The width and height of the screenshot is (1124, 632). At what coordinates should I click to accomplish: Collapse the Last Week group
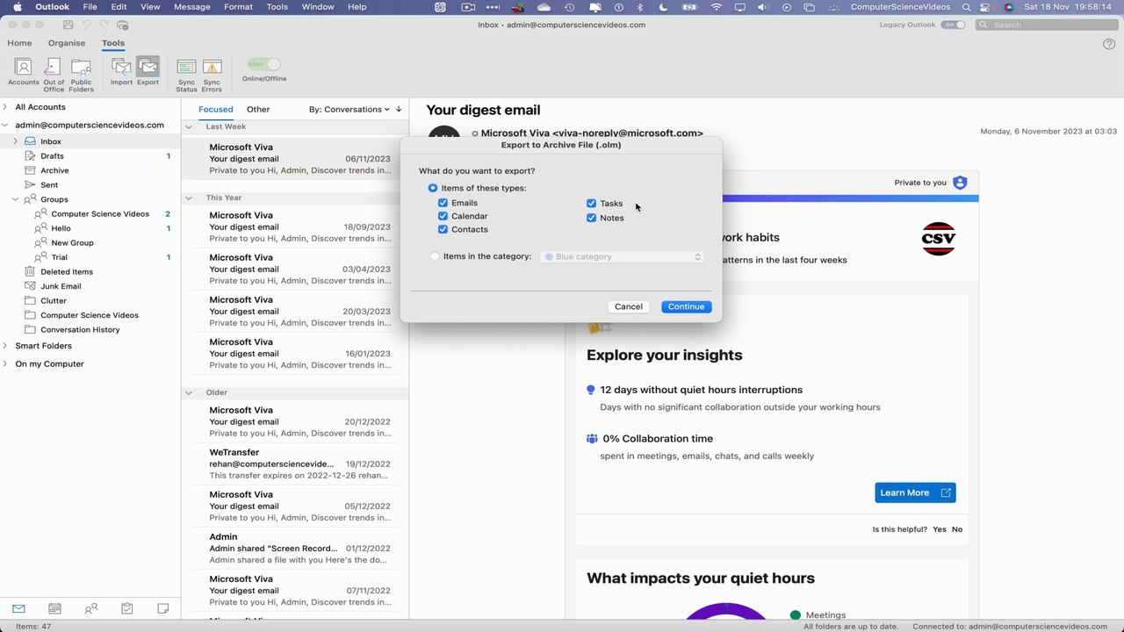tap(189, 126)
